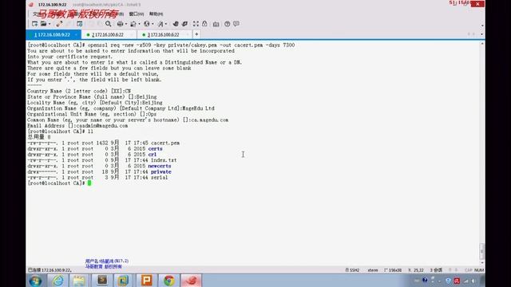
Task: Close the third session tab
Action: click(x=188, y=34)
